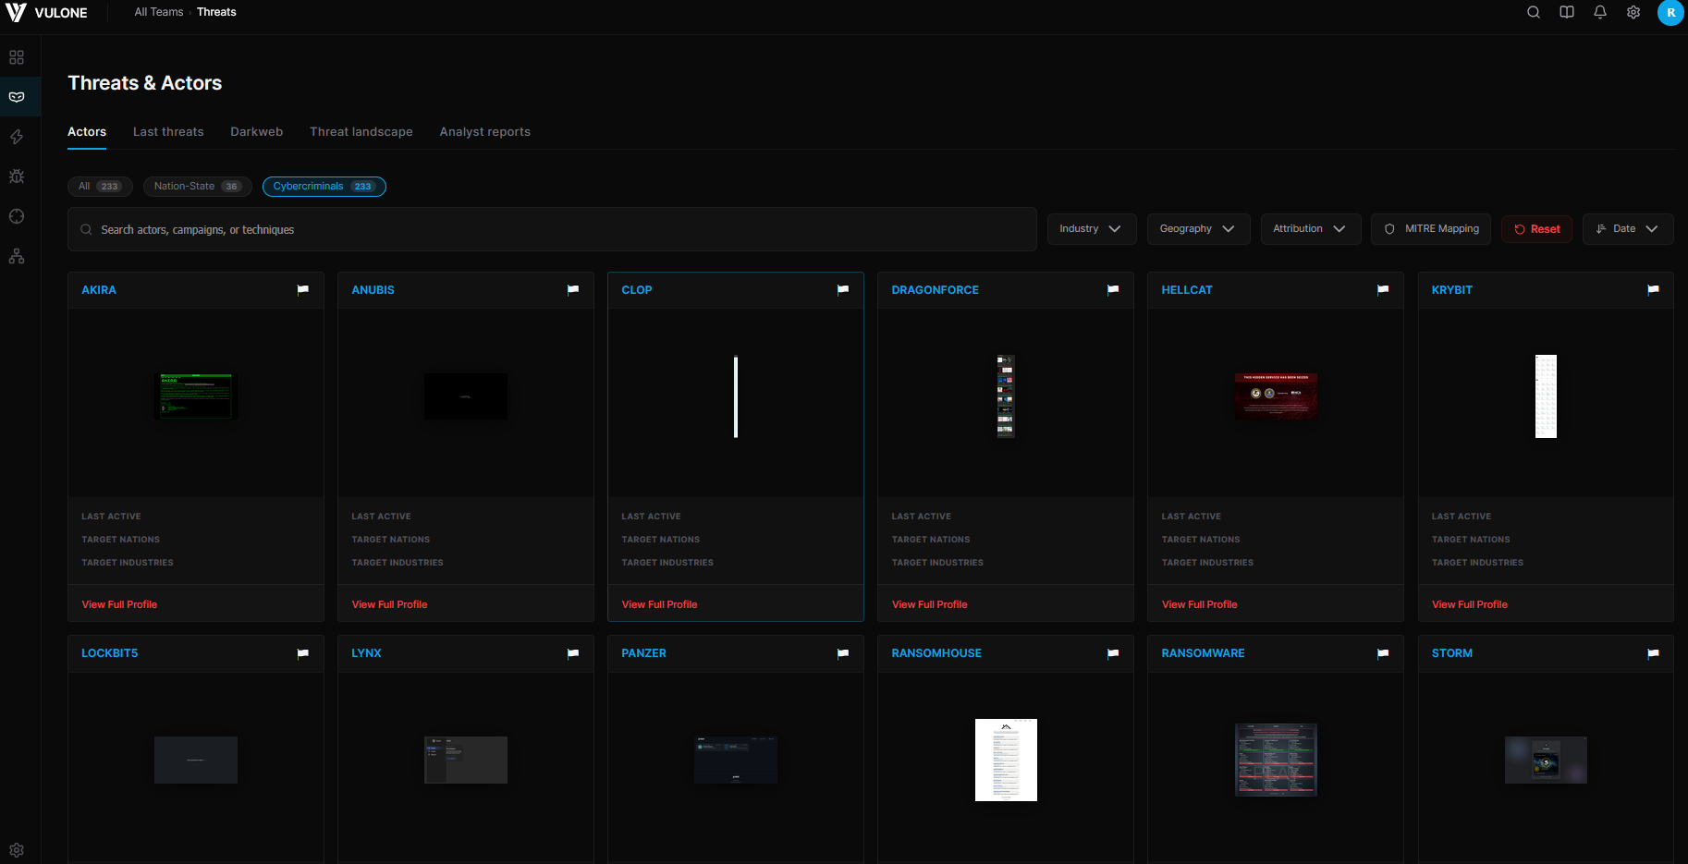Open the LOCKBIT5 actor title
The image size is (1688, 864).
coord(109,653)
